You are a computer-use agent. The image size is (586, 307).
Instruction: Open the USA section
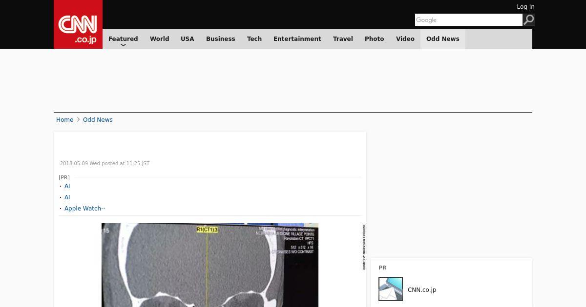click(x=188, y=39)
